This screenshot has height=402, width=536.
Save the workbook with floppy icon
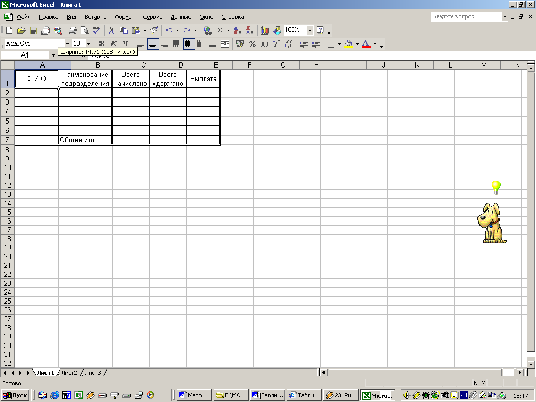coord(33,30)
